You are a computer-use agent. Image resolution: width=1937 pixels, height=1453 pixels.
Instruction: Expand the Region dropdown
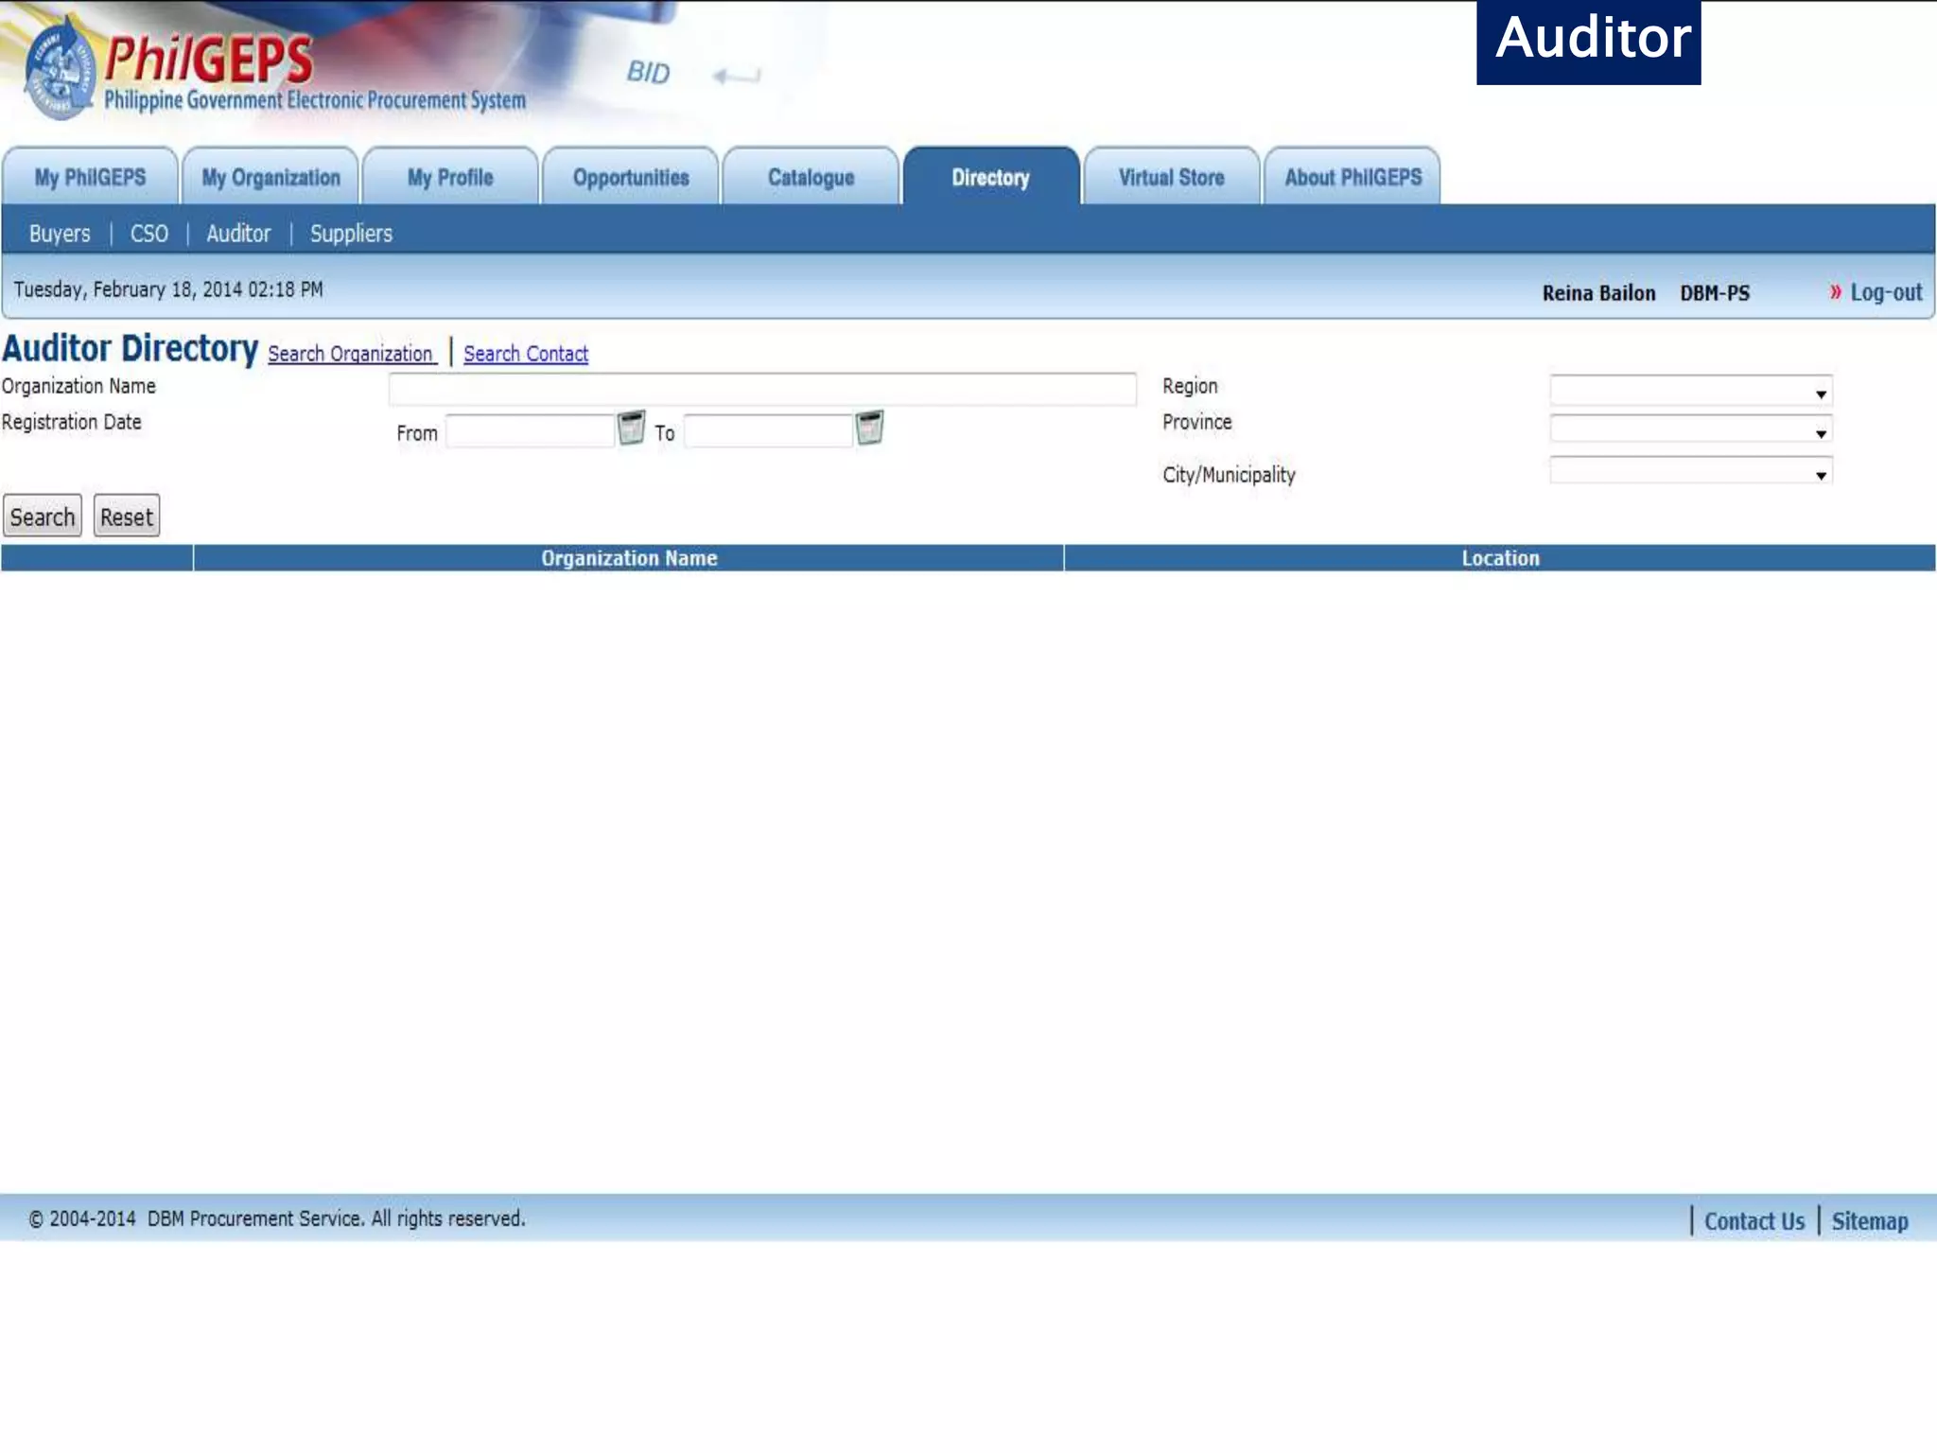click(x=1690, y=391)
